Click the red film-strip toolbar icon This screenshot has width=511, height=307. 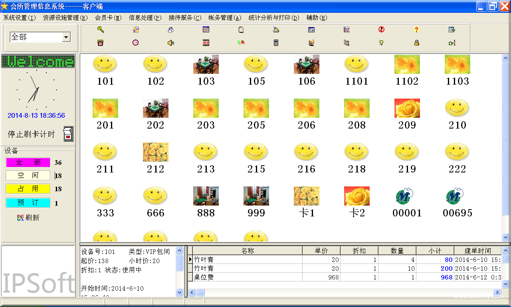[206, 43]
